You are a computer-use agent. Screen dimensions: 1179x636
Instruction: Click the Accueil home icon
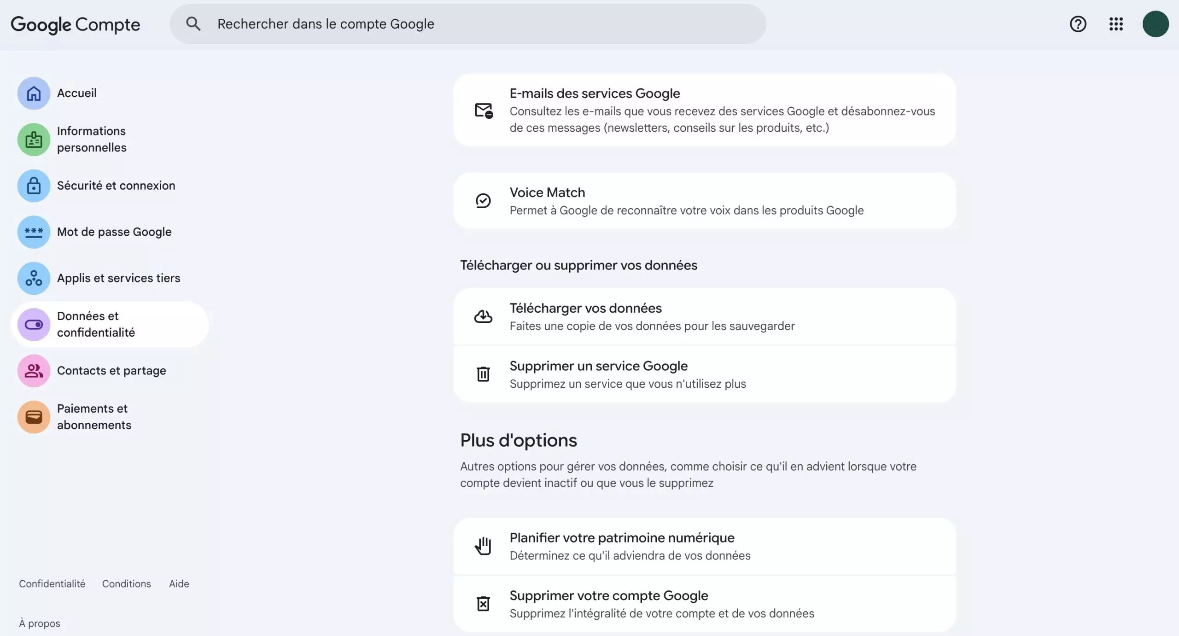point(34,93)
